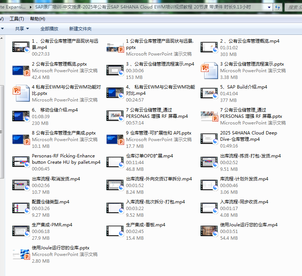Select the 4 私有云EWM与公有云WM功能对比.pptx icon

21,93
